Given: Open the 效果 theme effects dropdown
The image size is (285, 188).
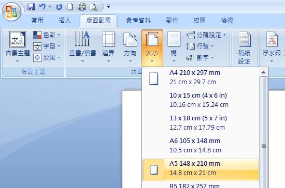Looking at the screenshot, I should 47,58.
